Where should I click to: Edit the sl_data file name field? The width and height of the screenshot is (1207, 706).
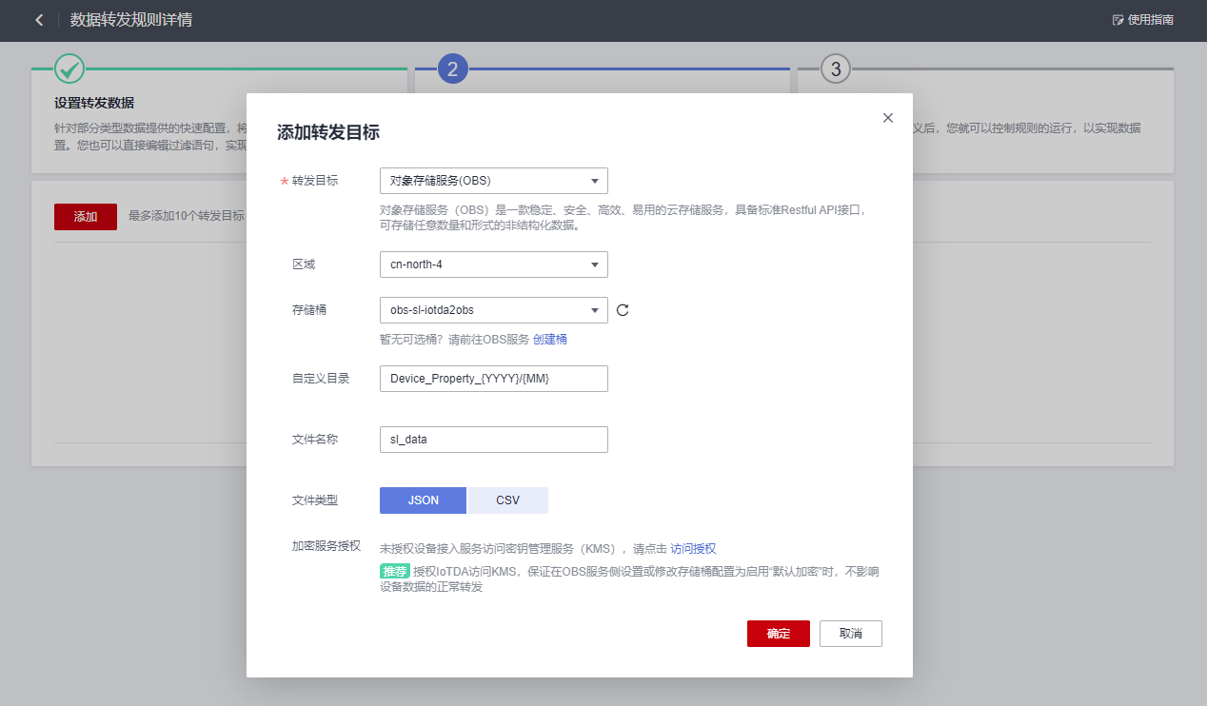coord(493,439)
